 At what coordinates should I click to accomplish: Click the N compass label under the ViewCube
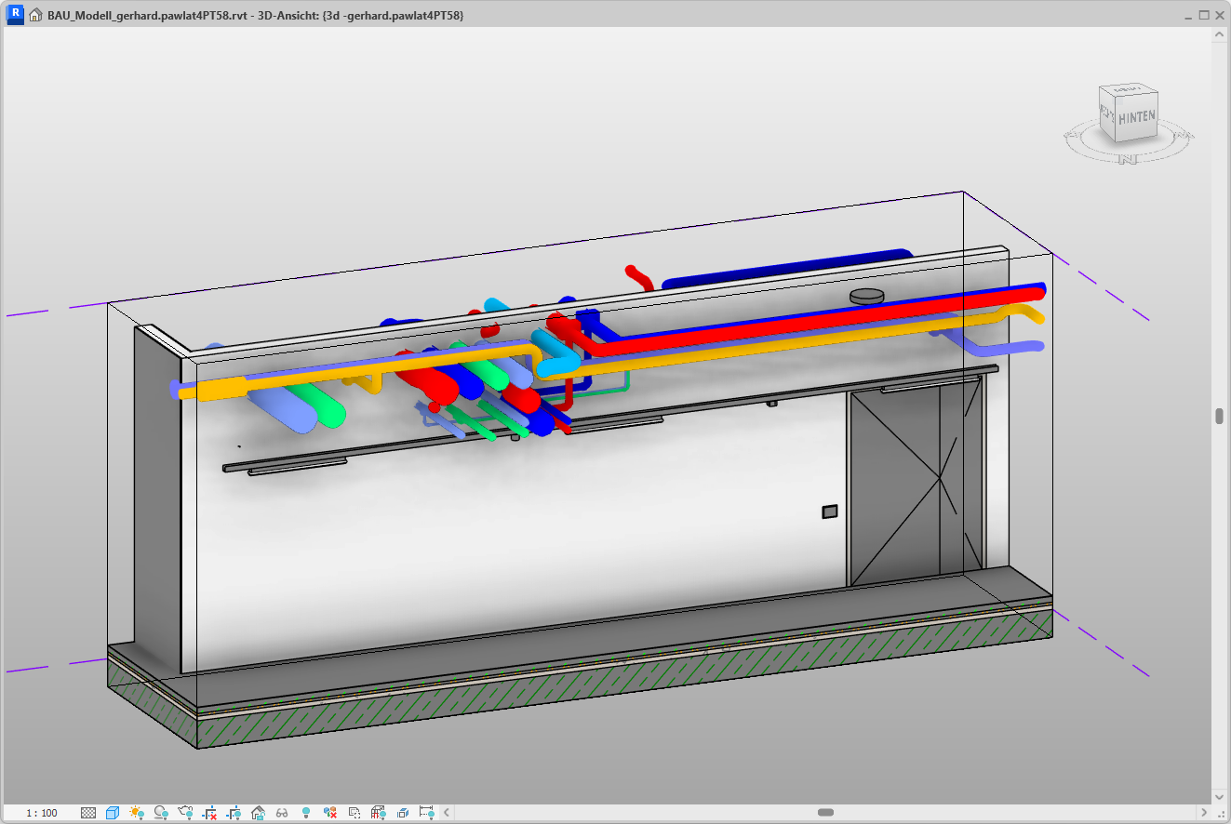point(1129,159)
